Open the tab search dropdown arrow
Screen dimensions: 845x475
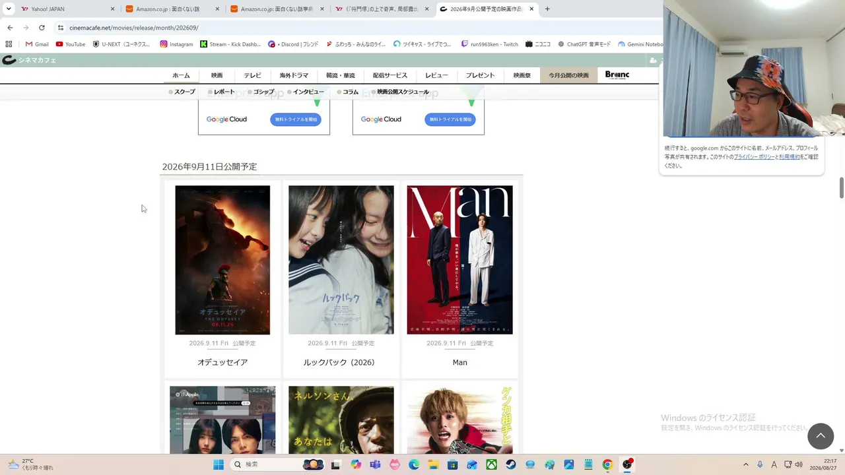(9, 9)
